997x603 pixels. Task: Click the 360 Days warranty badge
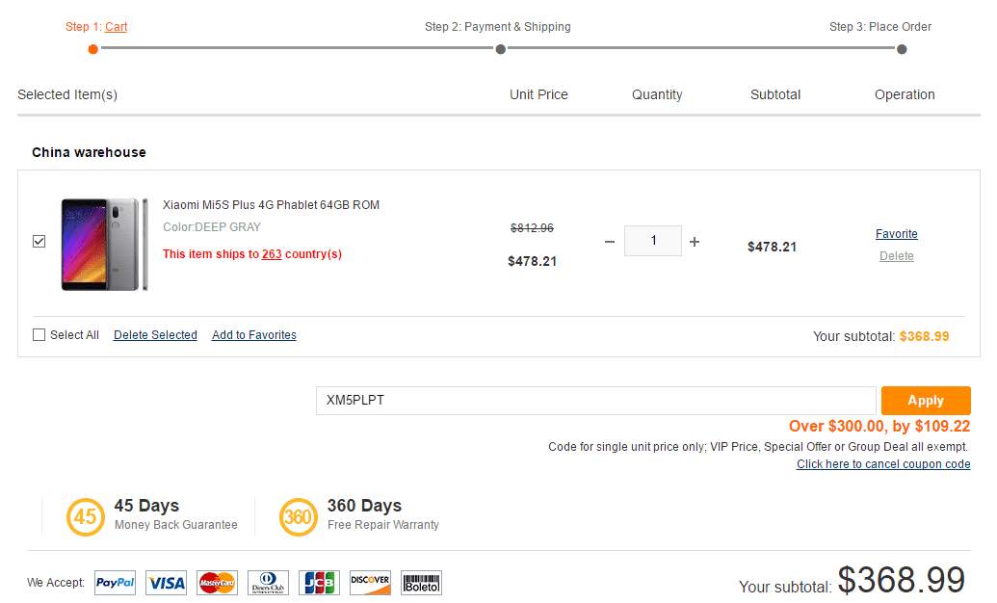[x=298, y=517]
